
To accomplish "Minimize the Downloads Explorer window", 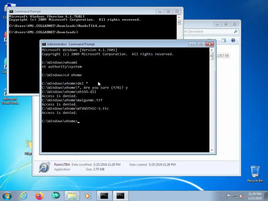I will [x=217, y=24].
